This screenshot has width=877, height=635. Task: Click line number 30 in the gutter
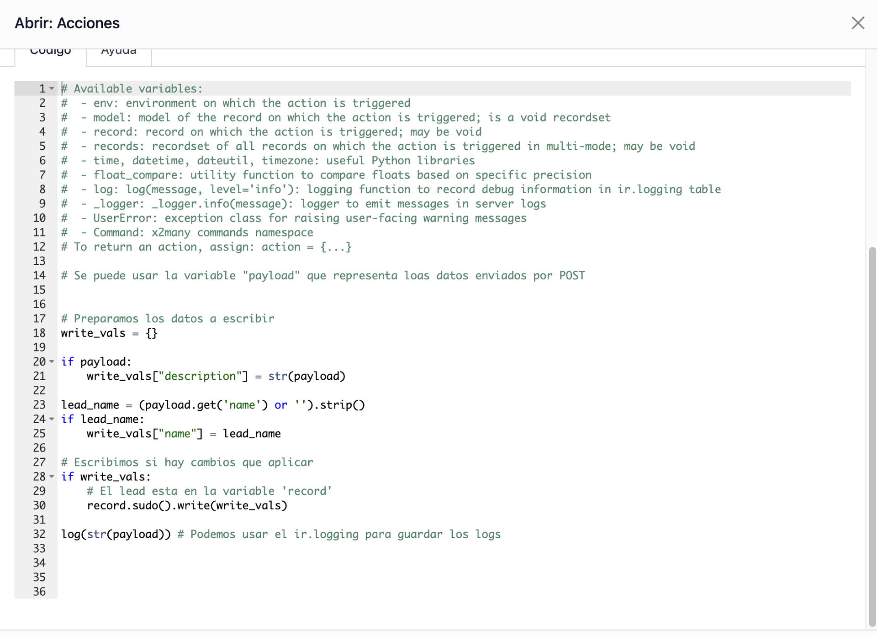pos(39,505)
